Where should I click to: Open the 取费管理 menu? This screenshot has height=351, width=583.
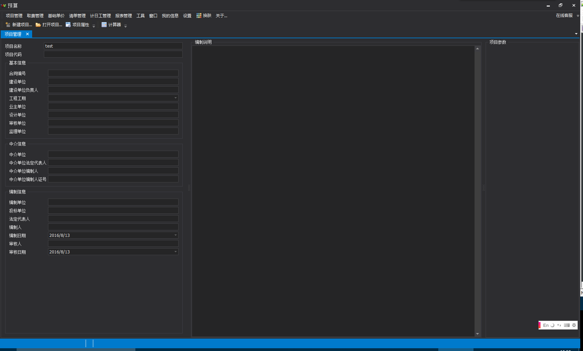pos(35,16)
